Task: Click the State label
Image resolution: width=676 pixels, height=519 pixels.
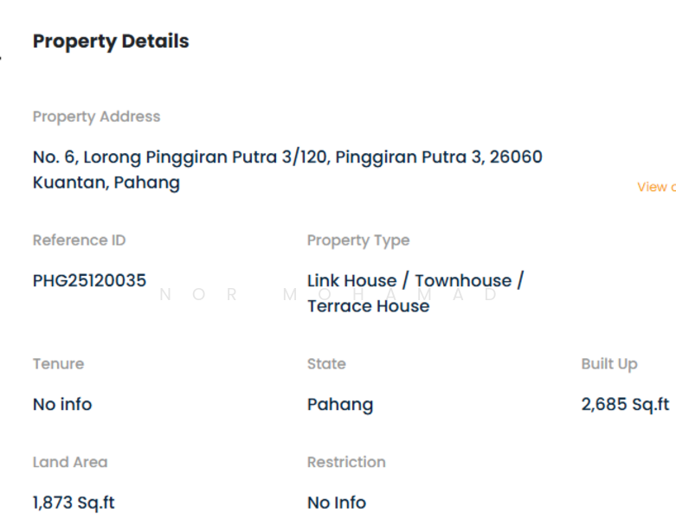Action: click(x=326, y=364)
